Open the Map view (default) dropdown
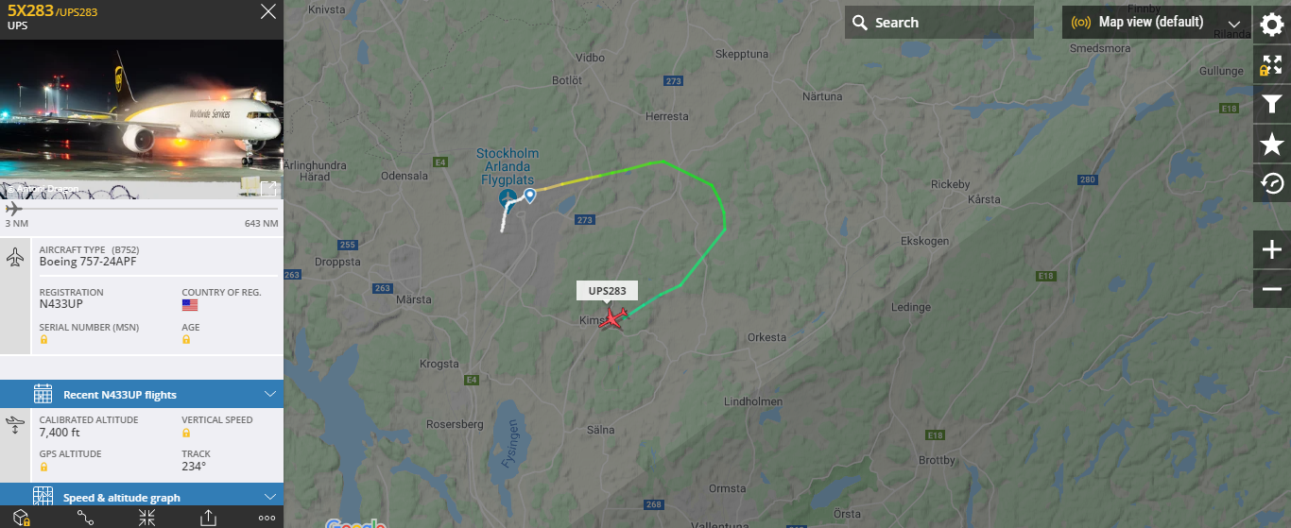This screenshot has width=1291, height=528. [x=1156, y=23]
